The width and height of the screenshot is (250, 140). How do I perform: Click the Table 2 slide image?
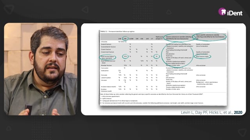coord(163,67)
